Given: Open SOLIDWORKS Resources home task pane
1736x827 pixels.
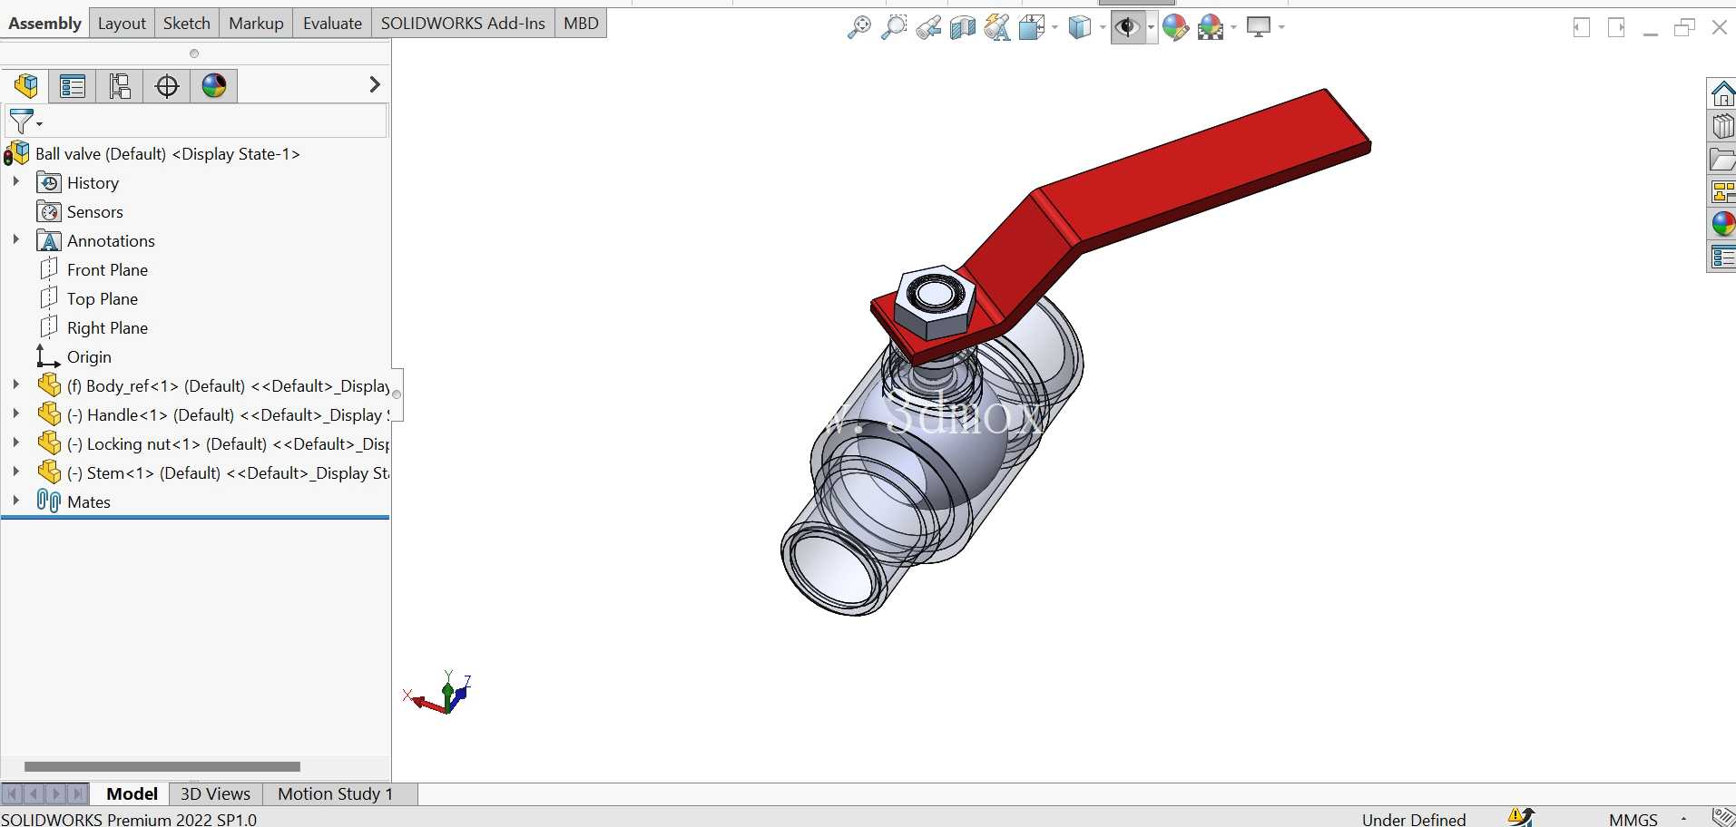Looking at the screenshot, I should 1722,93.
